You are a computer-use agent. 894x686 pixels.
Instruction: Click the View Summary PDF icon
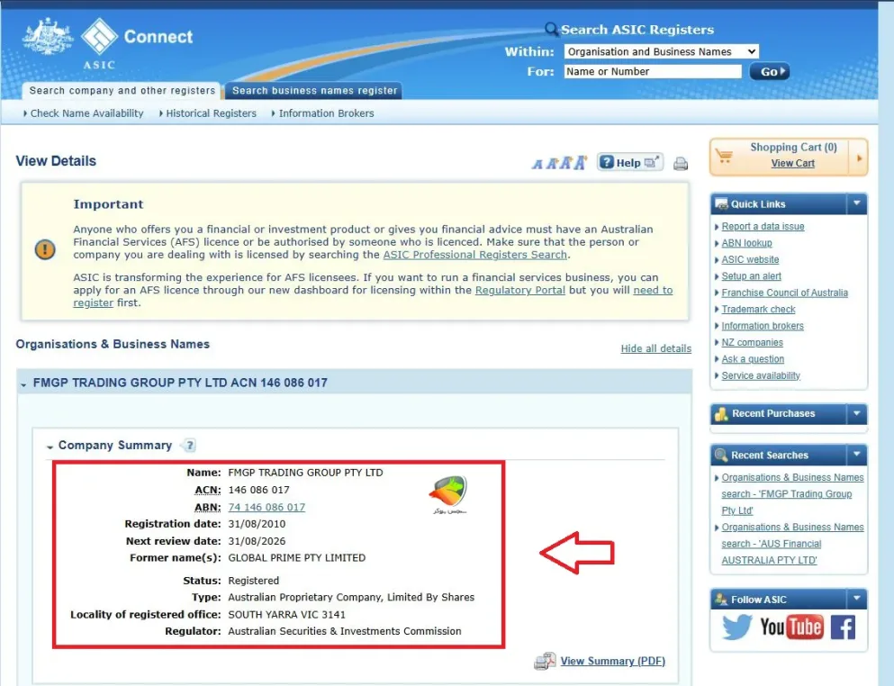tap(545, 661)
